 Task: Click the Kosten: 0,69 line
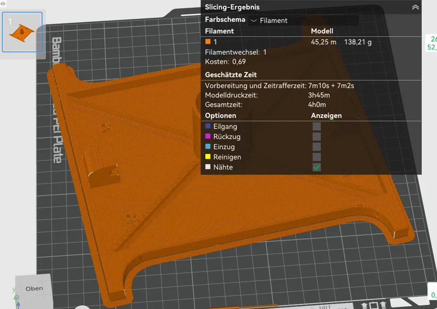[225, 62]
